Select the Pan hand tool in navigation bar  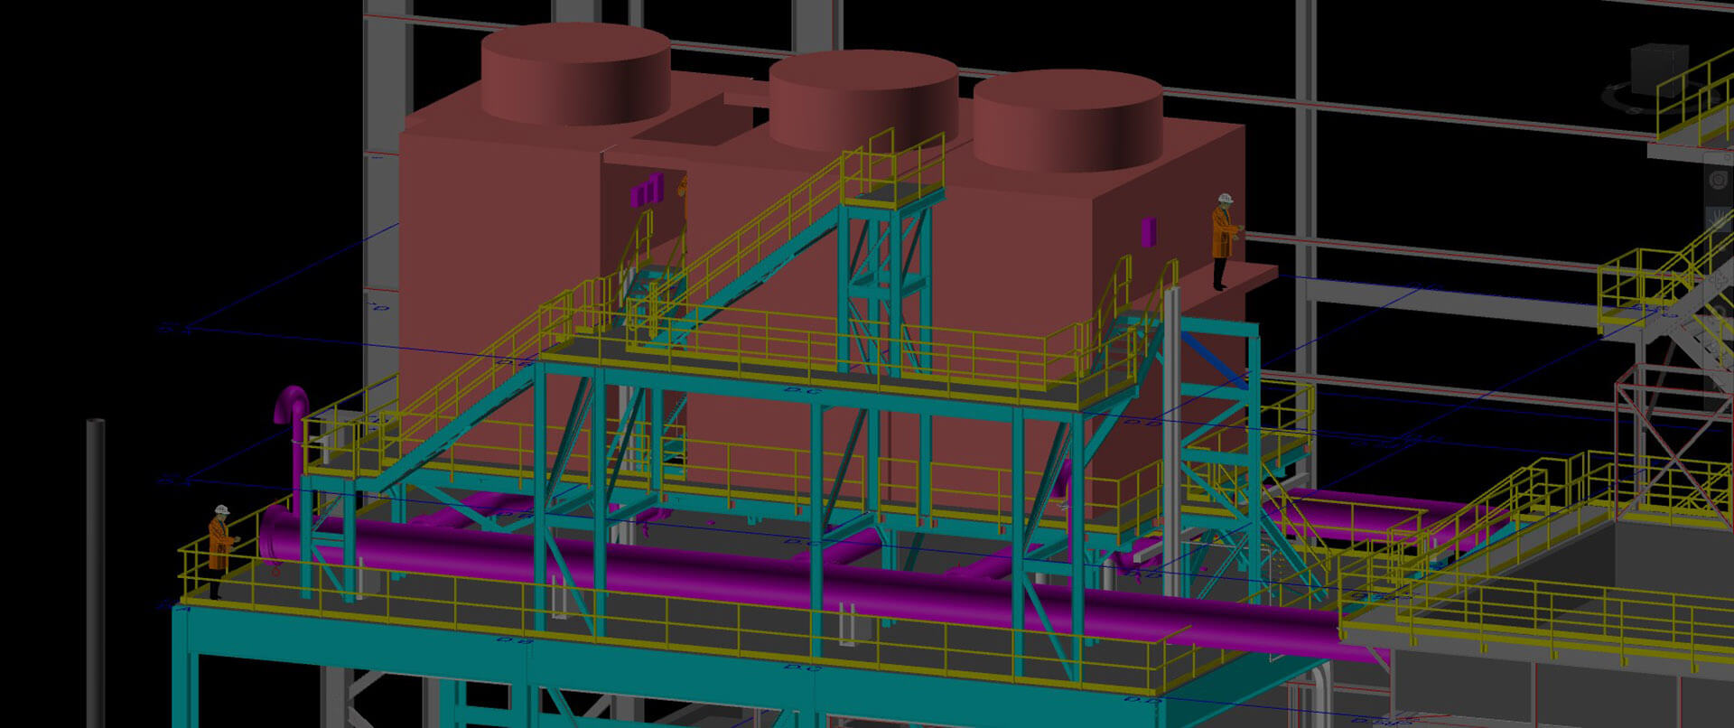tap(1719, 218)
